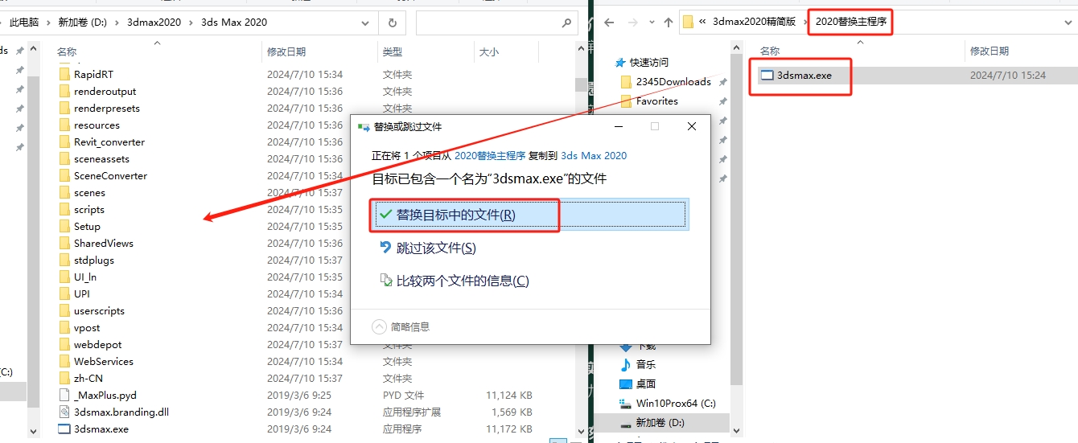Go to 3dmax2020精简版 in the right breadcrumb
Image resolution: width=1078 pixels, height=443 pixels.
click(x=753, y=23)
